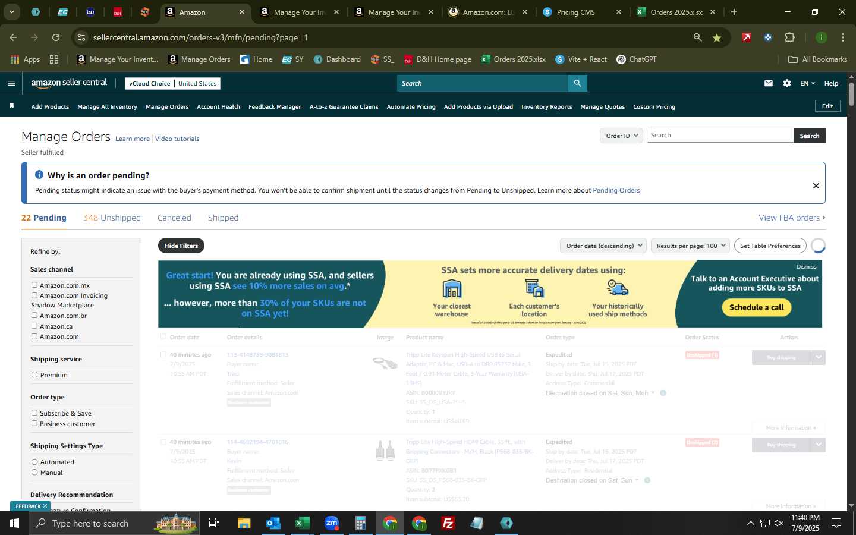Click the Amazon Seller Central logo

point(69,83)
